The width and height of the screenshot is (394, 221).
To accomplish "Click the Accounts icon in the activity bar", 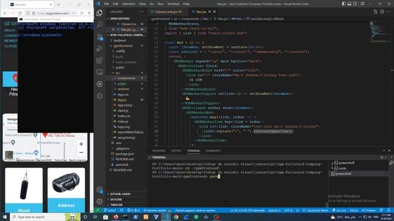I will 100,190.
